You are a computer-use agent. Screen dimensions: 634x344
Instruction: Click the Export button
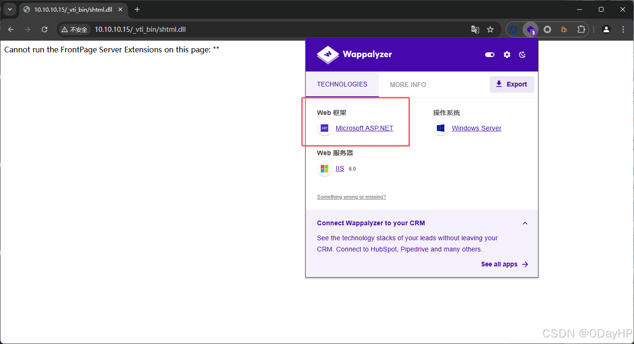[512, 84]
